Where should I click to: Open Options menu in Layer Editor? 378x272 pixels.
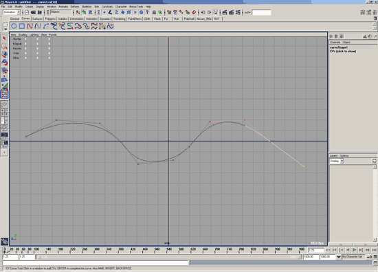[x=344, y=156]
